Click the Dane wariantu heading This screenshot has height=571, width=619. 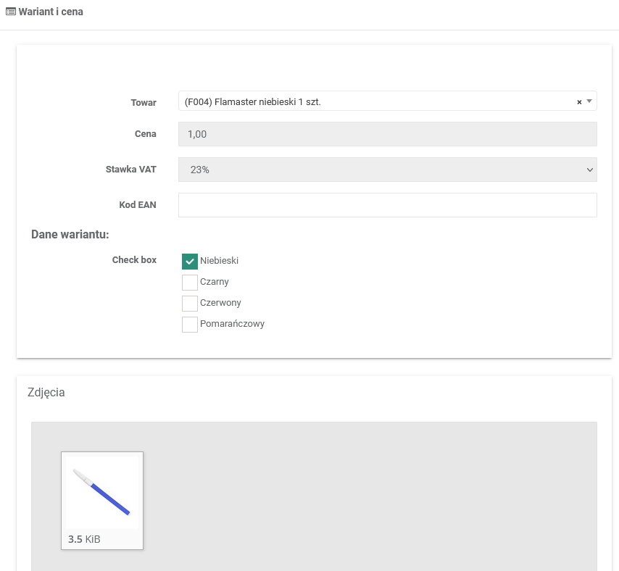point(70,235)
